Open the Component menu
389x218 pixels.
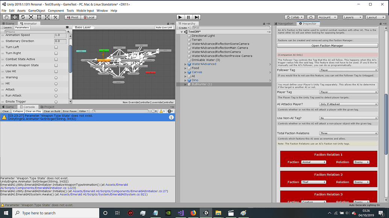point(56,10)
